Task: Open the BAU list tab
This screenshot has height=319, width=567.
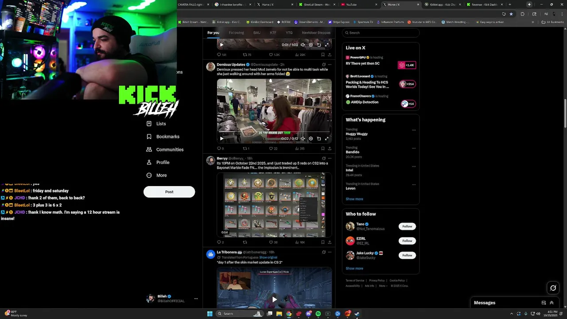Action: pyautogui.click(x=257, y=33)
